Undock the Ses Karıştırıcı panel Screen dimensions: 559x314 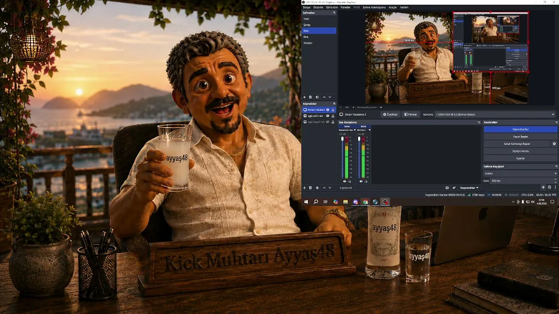(479, 122)
